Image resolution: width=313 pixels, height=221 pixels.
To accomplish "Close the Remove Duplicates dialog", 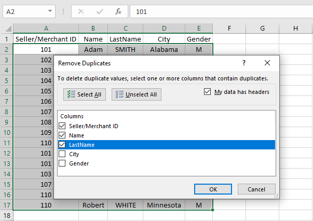I will point(267,63).
